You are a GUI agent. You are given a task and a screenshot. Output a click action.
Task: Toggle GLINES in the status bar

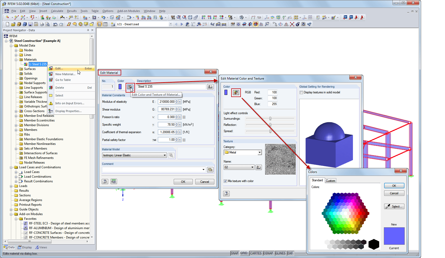(280, 253)
